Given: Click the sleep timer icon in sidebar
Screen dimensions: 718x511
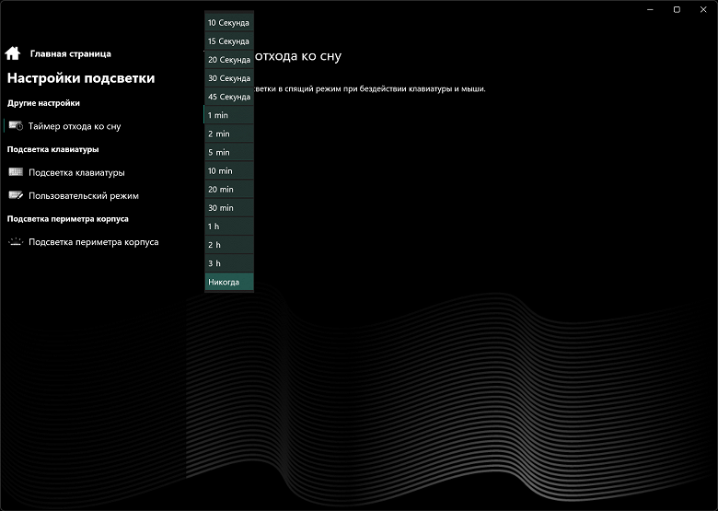Looking at the screenshot, I should [16, 126].
